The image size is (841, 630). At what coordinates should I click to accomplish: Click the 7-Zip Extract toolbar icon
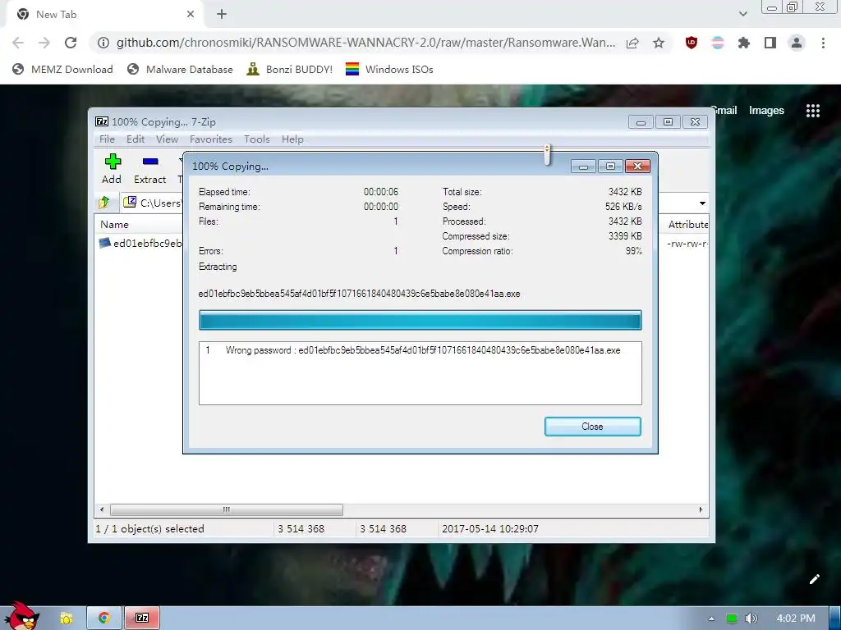tap(150, 162)
